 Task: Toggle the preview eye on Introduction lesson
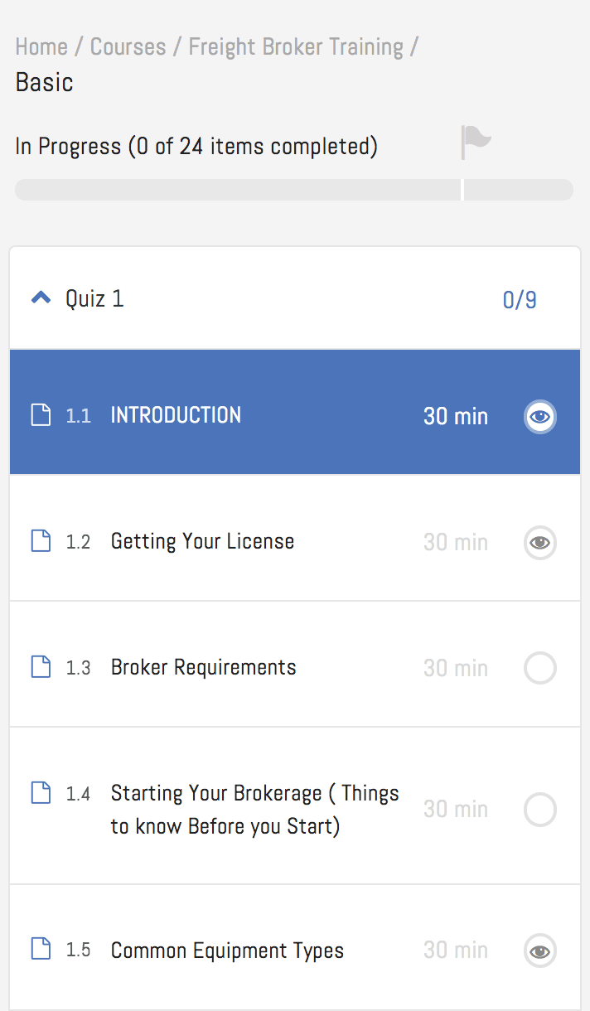point(540,416)
